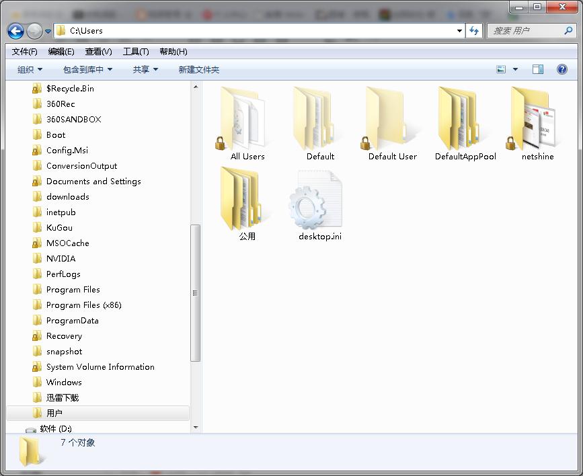The image size is (583, 476).
Task: Click the magnifier search icon
Action: [568, 31]
